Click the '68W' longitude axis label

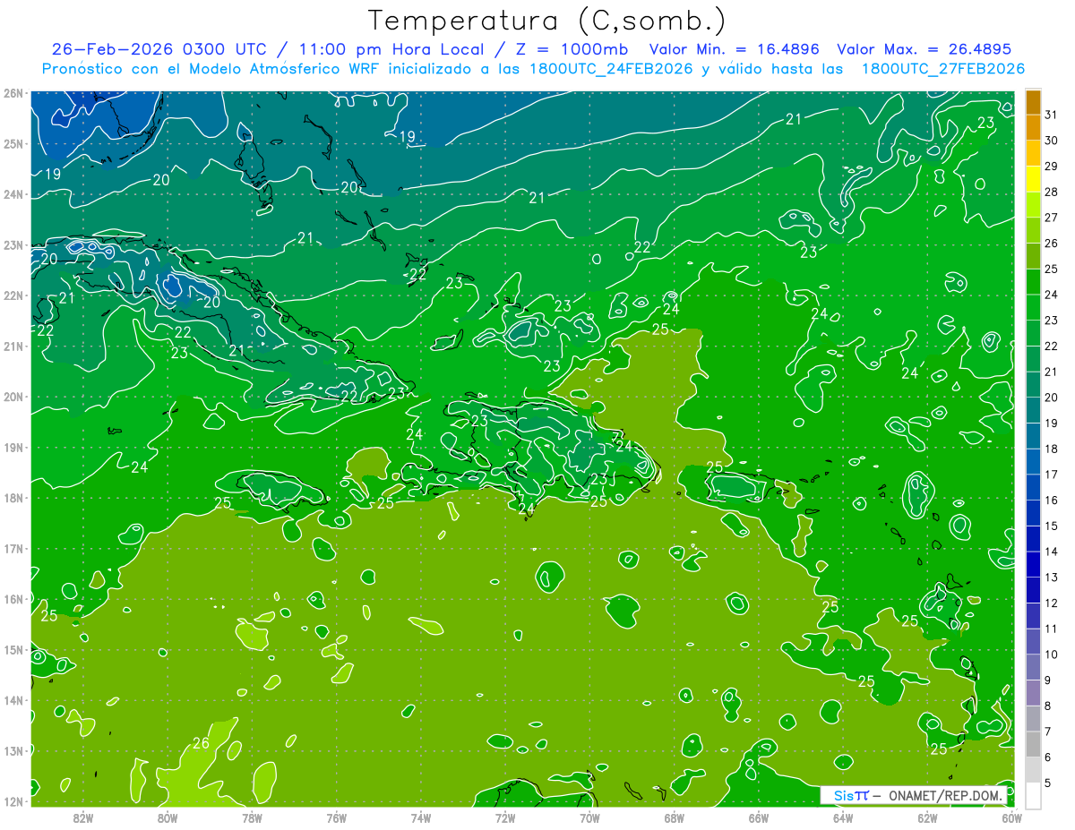pyautogui.click(x=675, y=817)
